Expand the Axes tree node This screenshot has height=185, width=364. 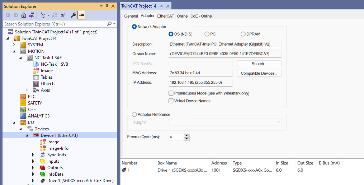coord(27,90)
